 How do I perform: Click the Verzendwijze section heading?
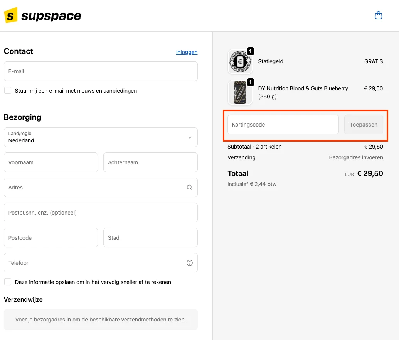[24, 299]
